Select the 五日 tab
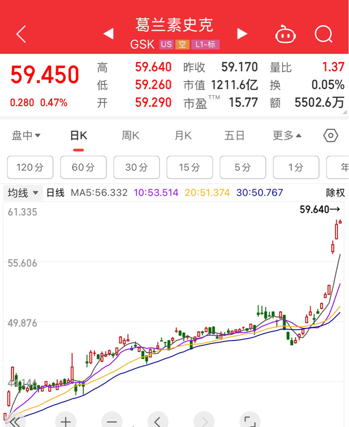Viewport: 349px width, 427px height. [234, 136]
